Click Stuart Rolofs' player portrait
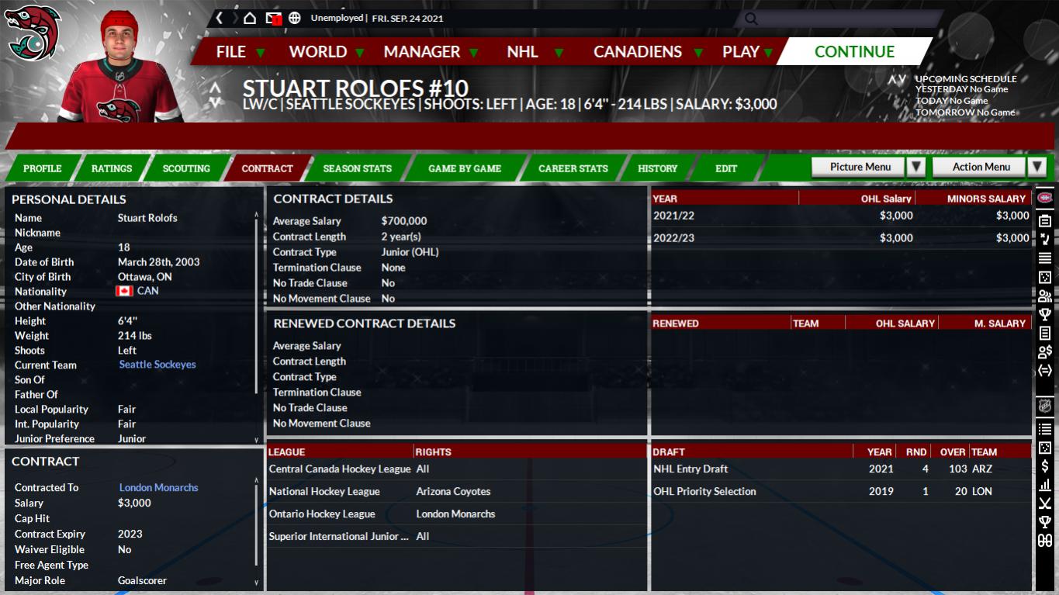This screenshot has height=595, width=1059. tap(120, 65)
